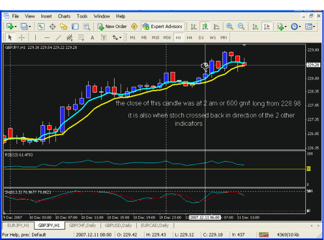Select the Crosshair tool
The image size is (324, 240).
tap(21, 37)
